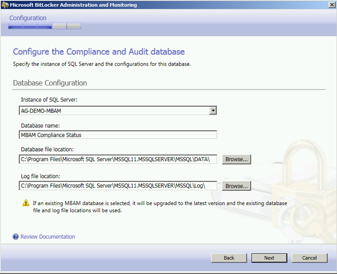Image resolution: width=337 pixels, height=274 pixels.
Task: Click the Log file location path field
Action: point(118,186)
